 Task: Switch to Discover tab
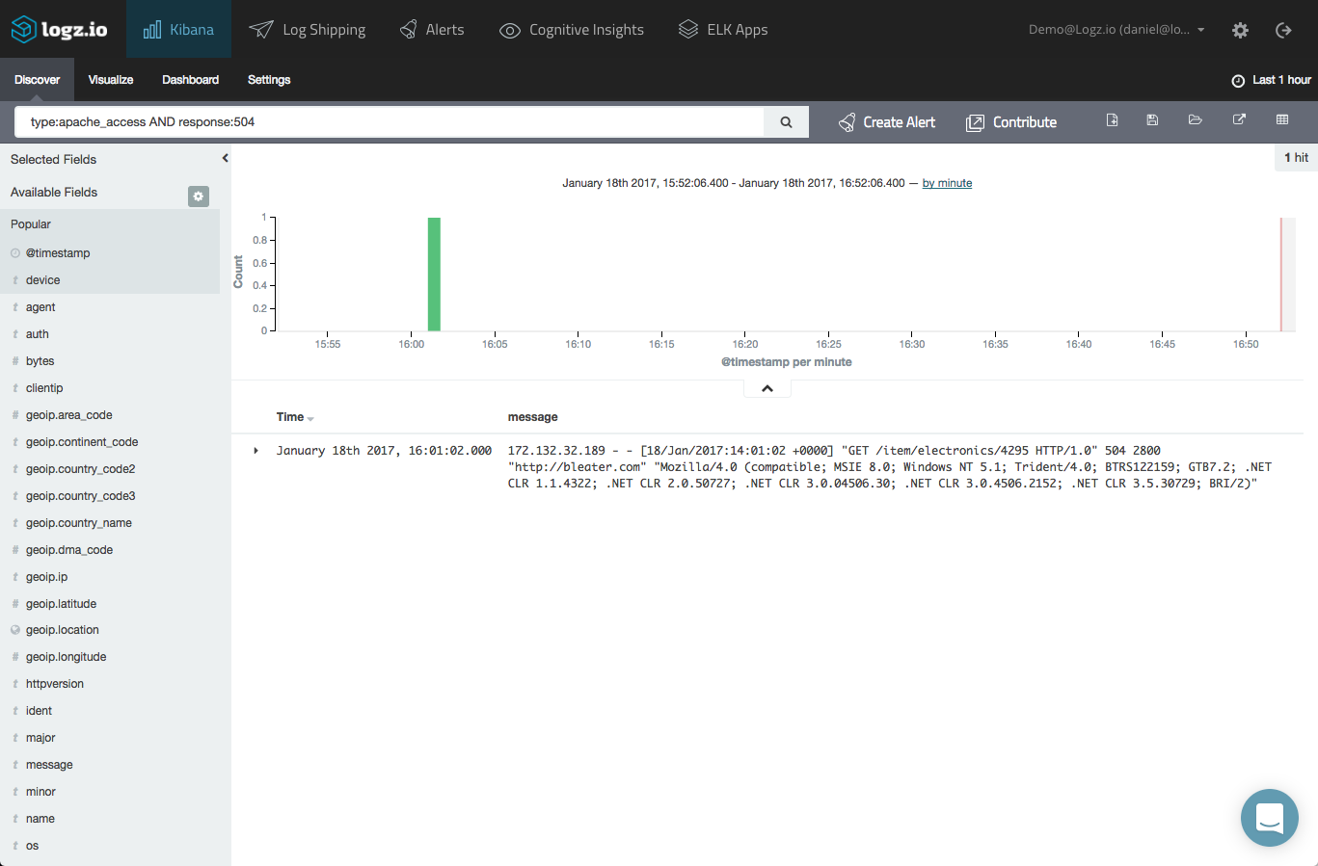tap(37, 80)
